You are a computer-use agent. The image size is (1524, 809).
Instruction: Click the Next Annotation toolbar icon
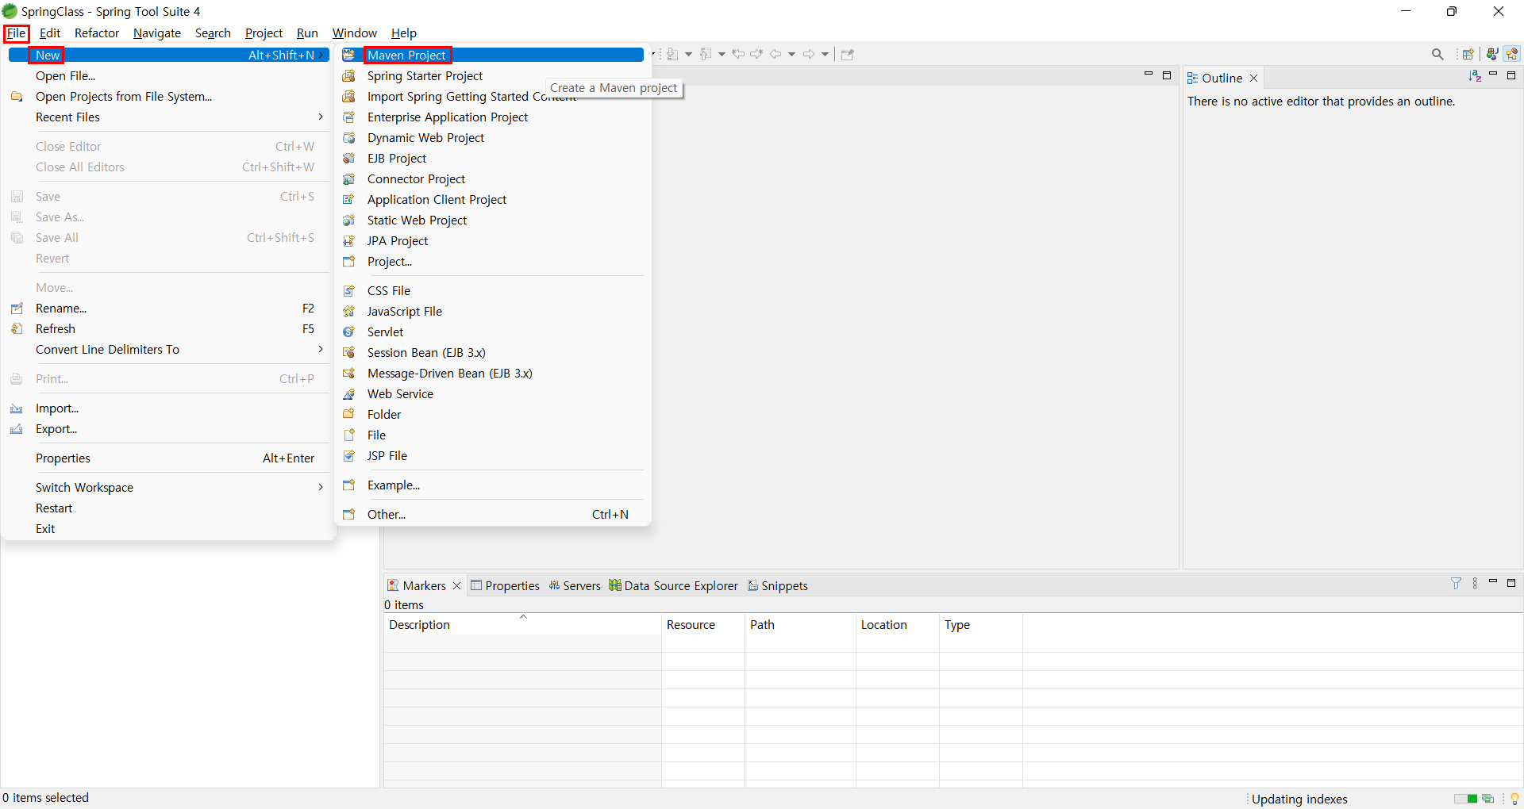pyautogui.click(x=673, y=54)
